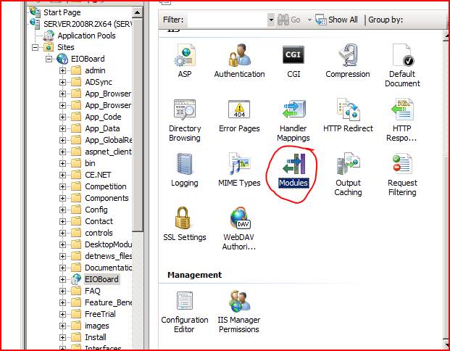Select the FreeTrial folder
Screen dimensions: 450x351
click(x=100, y=314)
